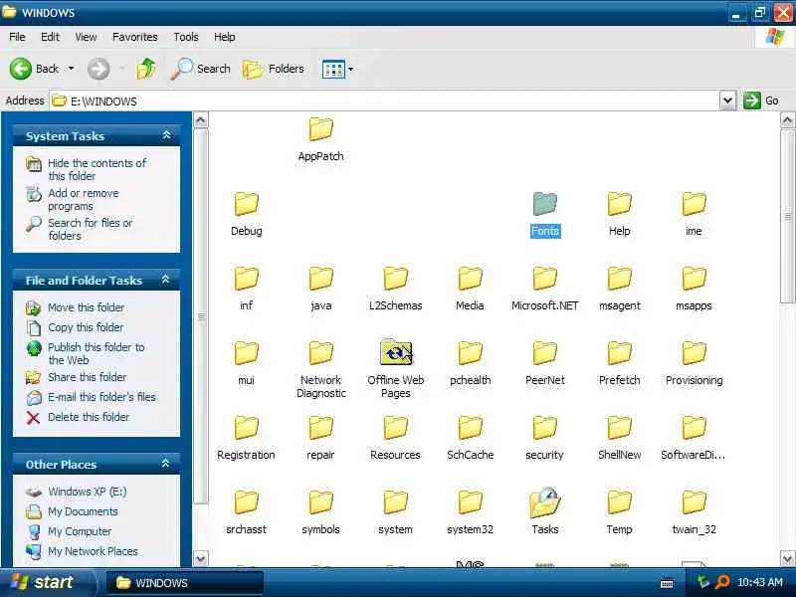The image size is (796, 597).
Task: Select the AppPatch folder icon
Action: [x=320, y=129]
